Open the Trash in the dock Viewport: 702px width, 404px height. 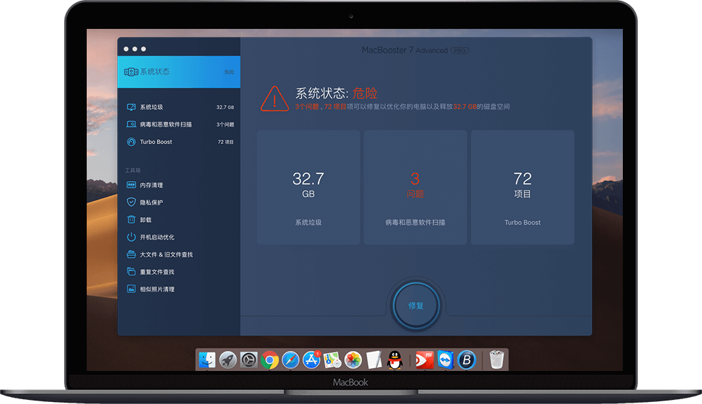point(496,360)
